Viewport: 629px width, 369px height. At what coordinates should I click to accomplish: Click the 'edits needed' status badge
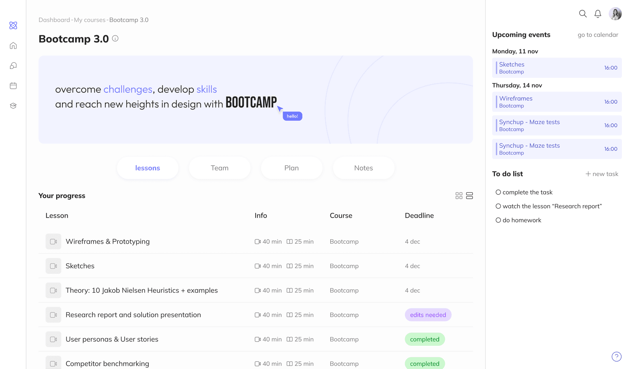pos(428,315)
